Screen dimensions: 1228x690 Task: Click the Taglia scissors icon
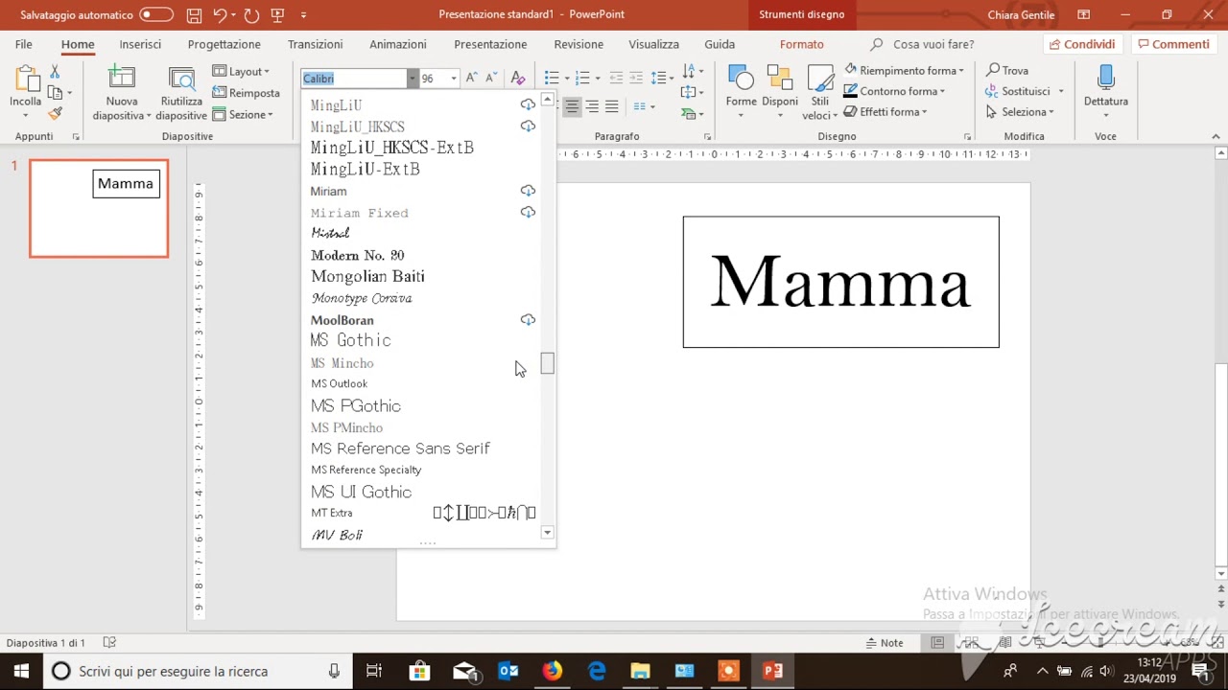point(55,72)
